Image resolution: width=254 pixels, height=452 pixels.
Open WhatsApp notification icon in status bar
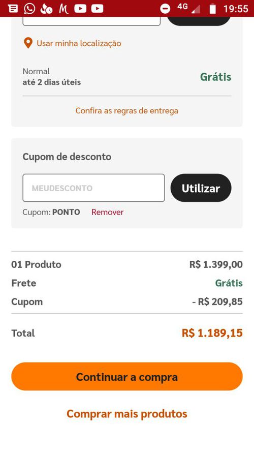pyautogui.click(x=29, y=9)
